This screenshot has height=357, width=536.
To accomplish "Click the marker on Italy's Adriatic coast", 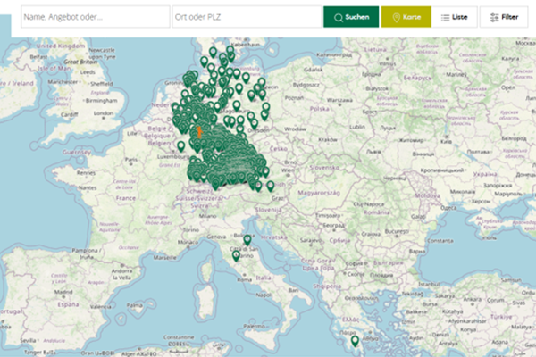I will coord(247,239).
